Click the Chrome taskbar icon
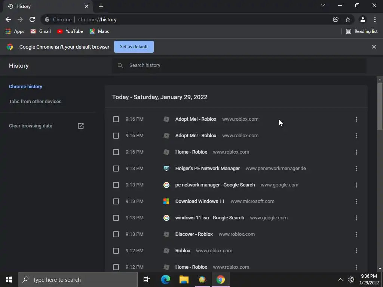The image size is (383, 287). click(x=221, y=280)
